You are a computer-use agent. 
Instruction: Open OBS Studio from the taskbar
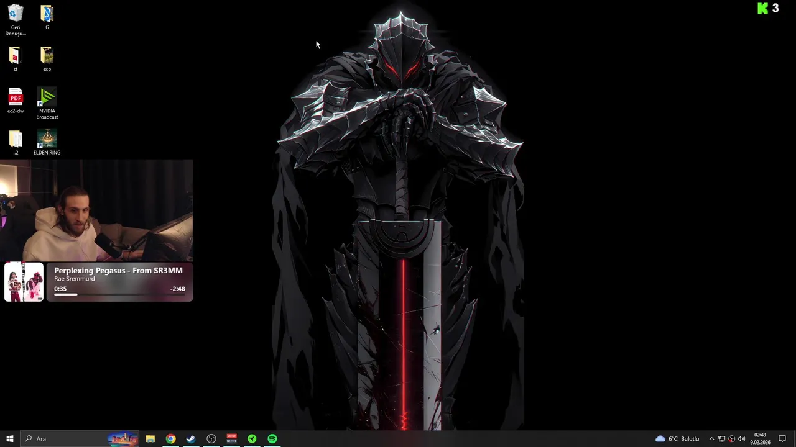point(211,439)
